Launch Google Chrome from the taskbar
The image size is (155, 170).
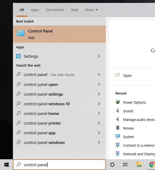(x=152, y=165)
